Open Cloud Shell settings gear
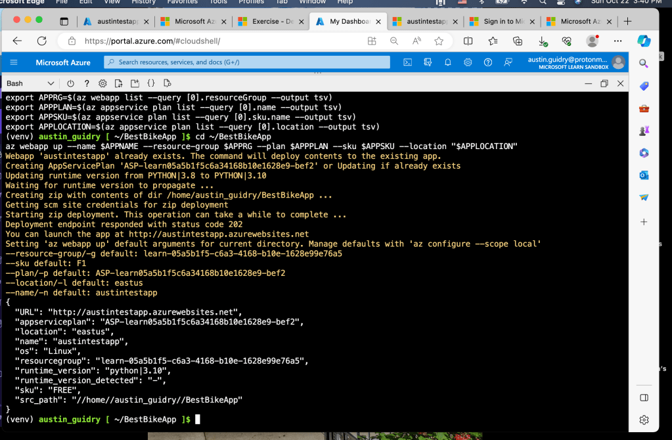This screenshot has height=440, width=672. click(102, 83)
